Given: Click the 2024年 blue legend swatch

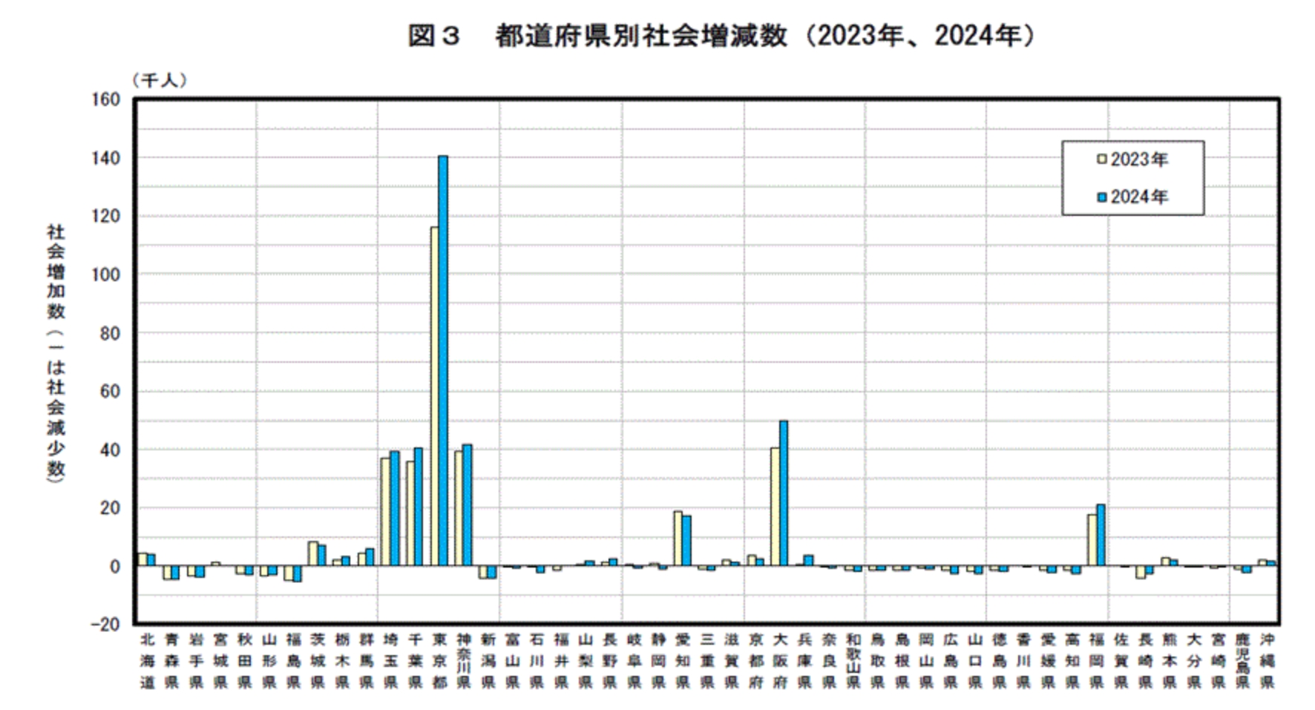Looking at the screenshot, I should [1102, 197].
